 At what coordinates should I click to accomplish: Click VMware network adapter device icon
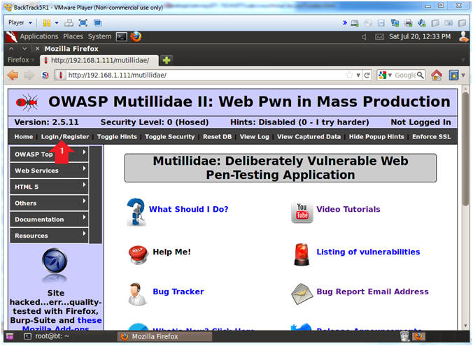395,23
